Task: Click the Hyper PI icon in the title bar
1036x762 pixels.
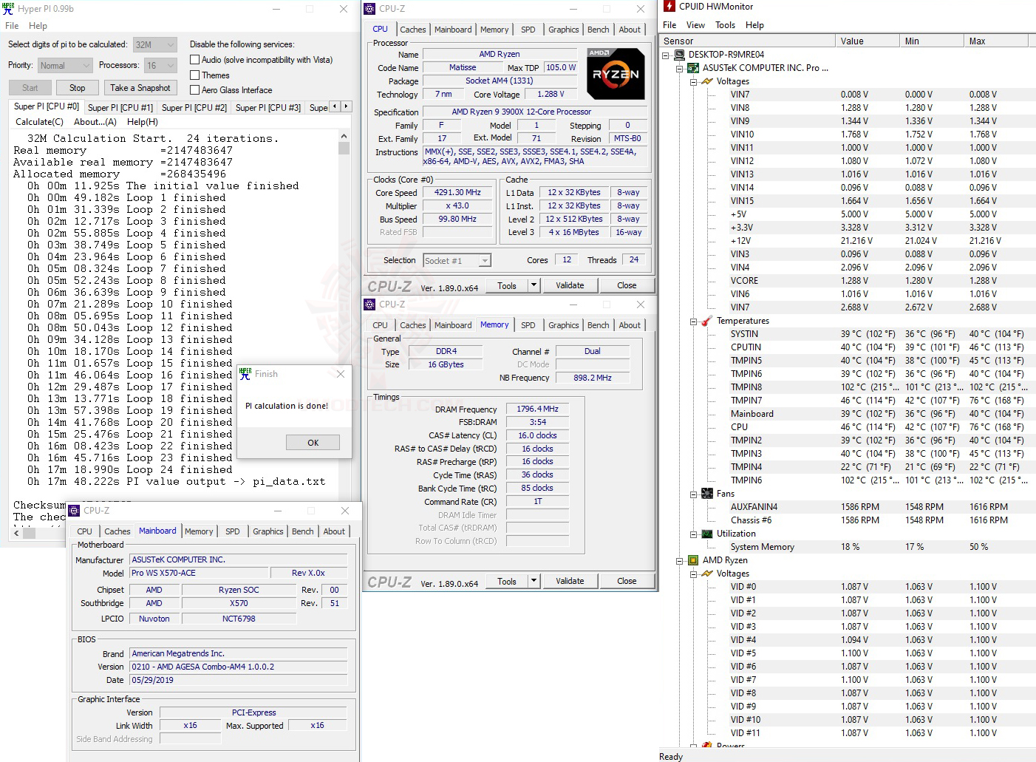Action: coord(8,8)
